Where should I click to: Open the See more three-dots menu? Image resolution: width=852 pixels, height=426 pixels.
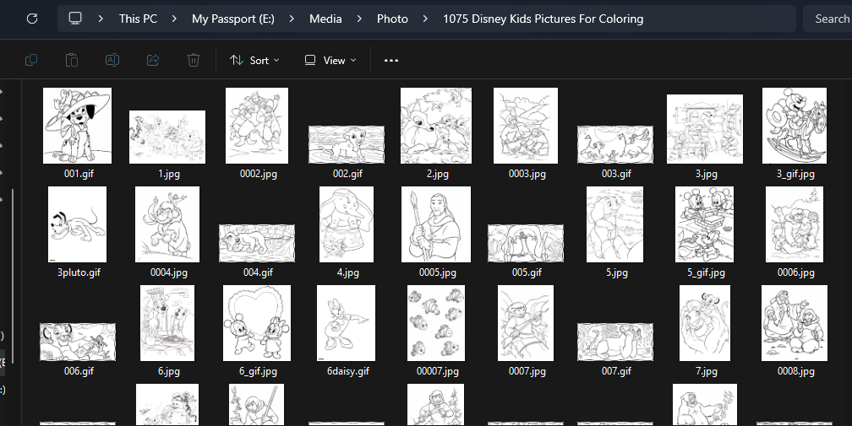390,61
